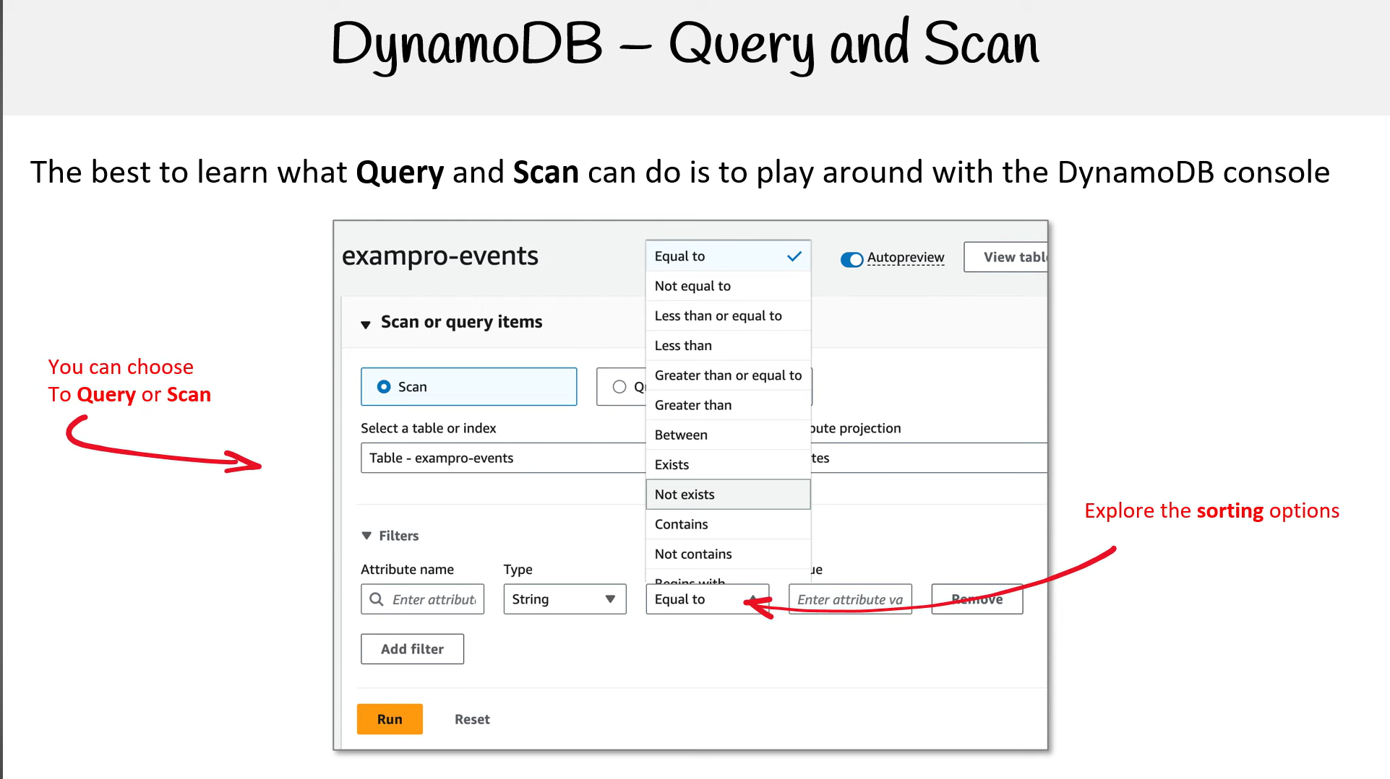Open the Table - exampro-events selector
1390x779 pixels.
[503, 458]
